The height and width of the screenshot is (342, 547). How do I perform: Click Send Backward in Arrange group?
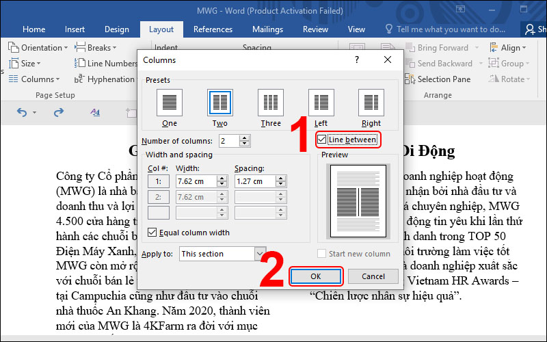(x=439, y=64)
